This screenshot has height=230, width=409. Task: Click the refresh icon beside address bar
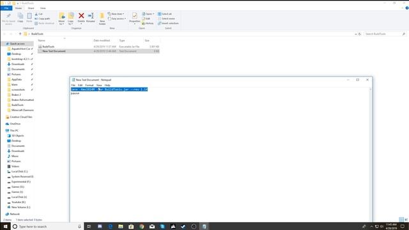click(x=359, y=34)
